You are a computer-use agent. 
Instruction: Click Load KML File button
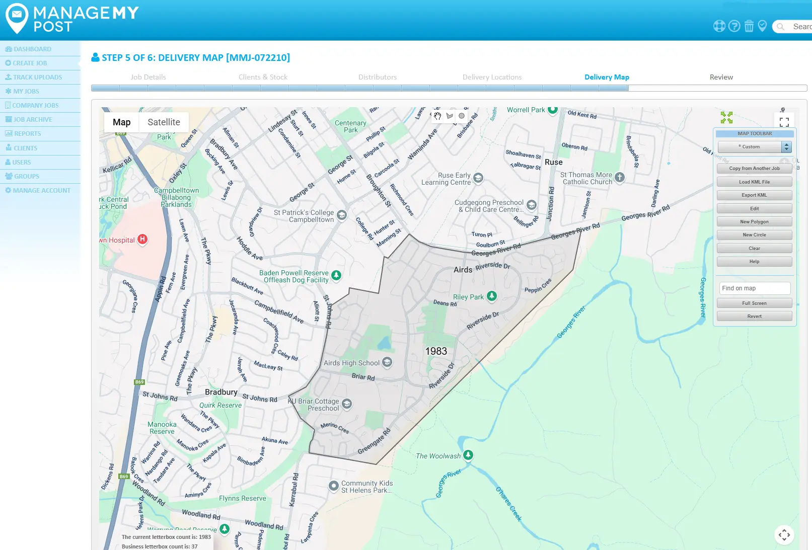pos(754,182)
